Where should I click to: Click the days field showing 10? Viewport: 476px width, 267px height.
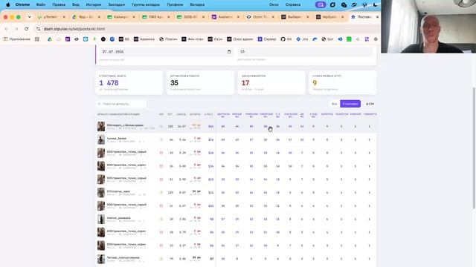coord(305,51)
